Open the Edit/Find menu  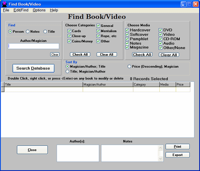(21, 10)
